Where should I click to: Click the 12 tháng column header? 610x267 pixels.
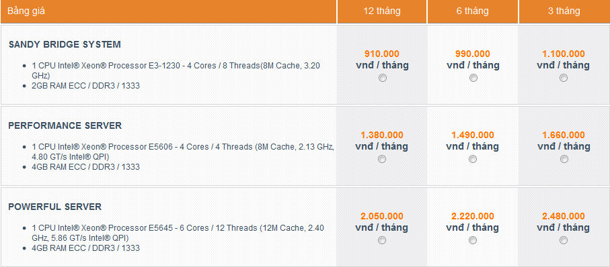click(382, 11)
